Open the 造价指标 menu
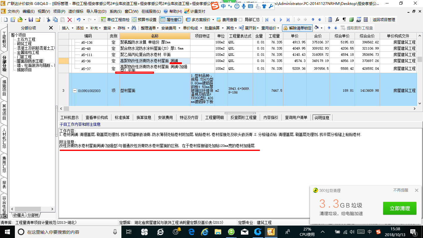Screen dimensions: 423x238 tap(76, 11)
